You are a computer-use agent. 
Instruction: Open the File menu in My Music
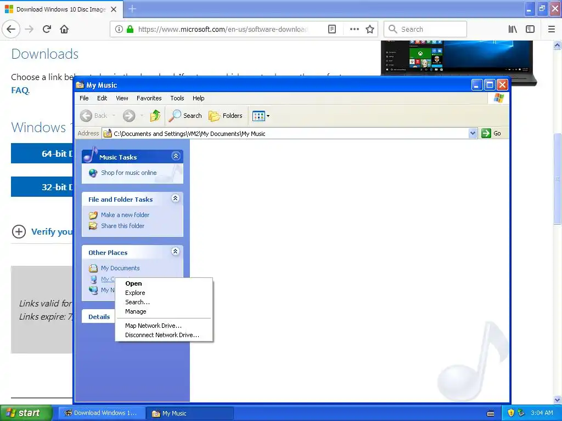pyautogui.click(x=84, y=98)
